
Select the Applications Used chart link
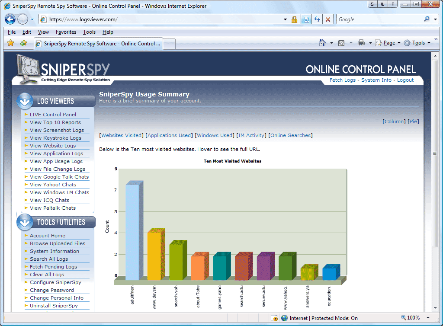(x=169, y=135)
